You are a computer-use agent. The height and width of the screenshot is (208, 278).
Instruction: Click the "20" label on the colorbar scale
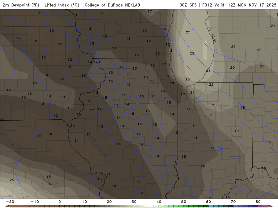tap(109, 202)
